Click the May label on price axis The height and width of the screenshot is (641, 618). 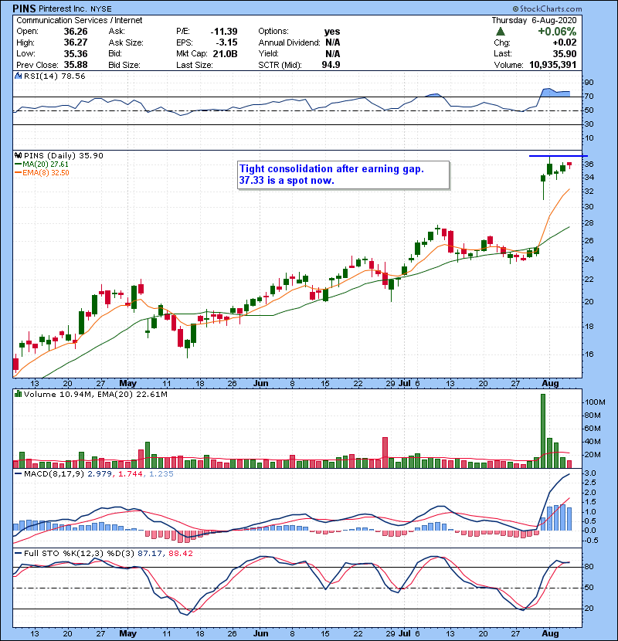click(127, 384)
